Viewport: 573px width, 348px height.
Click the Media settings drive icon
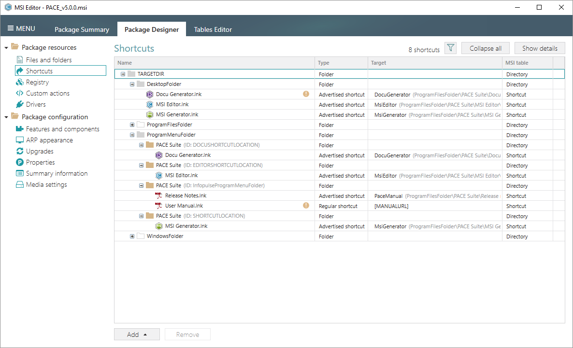(x=20, y=184)
